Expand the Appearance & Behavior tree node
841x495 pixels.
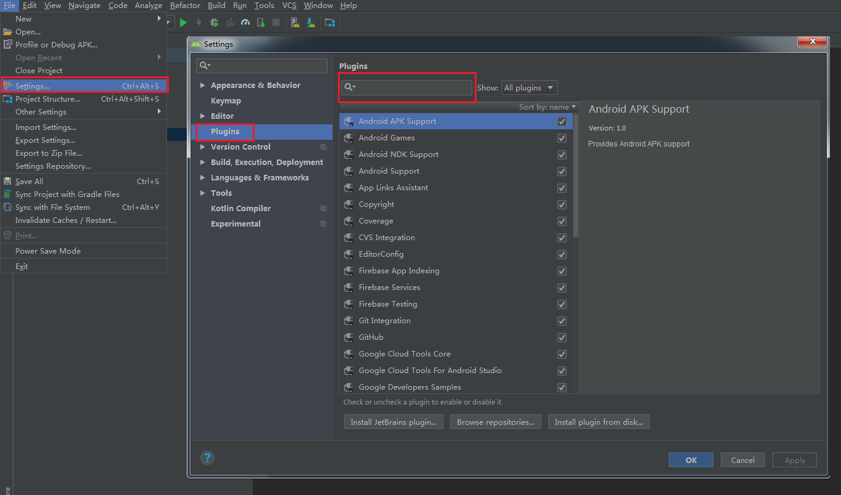click(x=203, y=86)
